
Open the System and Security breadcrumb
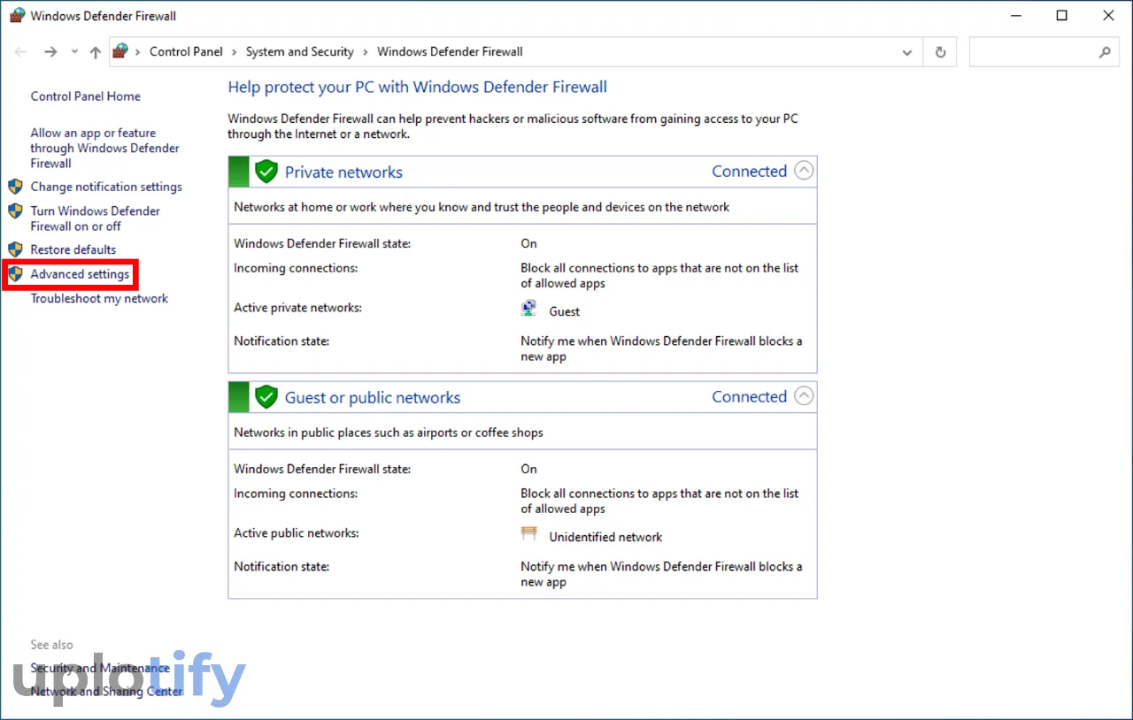coord(300,51)
